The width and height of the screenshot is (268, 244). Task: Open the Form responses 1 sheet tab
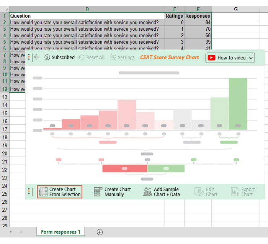click(60, 232)
